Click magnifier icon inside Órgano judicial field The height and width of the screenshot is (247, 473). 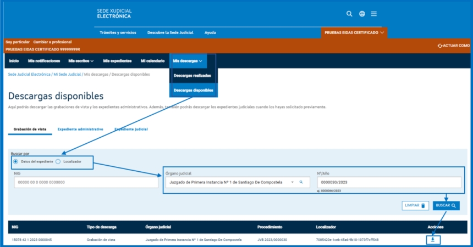(301, 182)
